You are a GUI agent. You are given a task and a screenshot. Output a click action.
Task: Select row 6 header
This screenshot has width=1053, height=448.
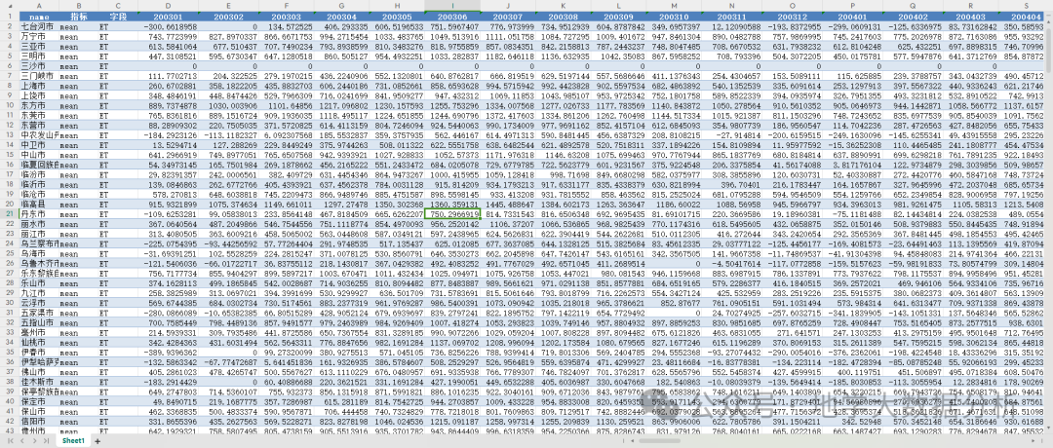click(10, 67)
